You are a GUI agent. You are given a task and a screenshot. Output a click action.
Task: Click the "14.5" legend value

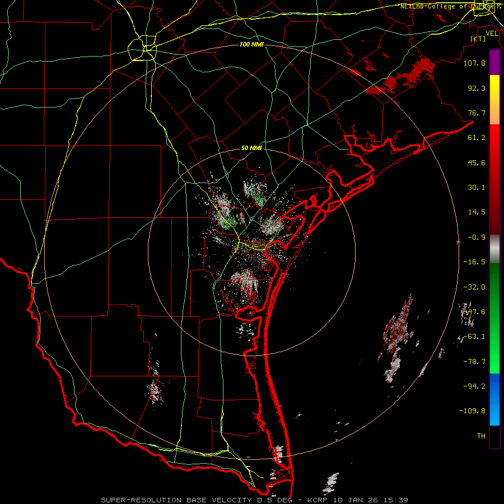[477, 212]
